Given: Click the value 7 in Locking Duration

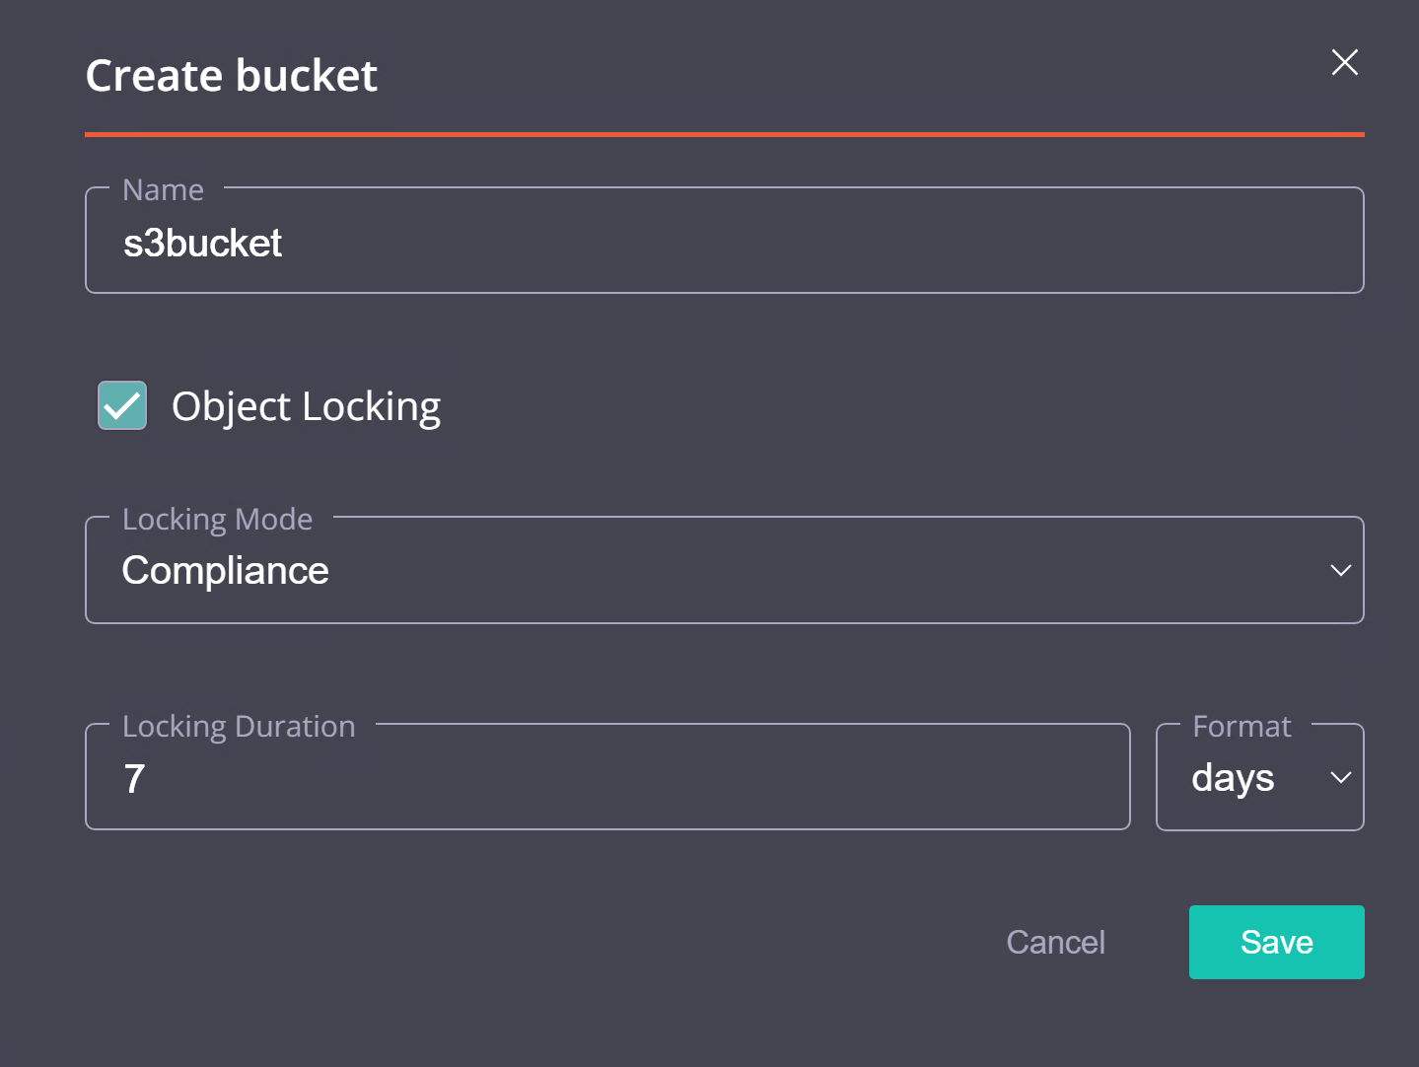Looking at the screenshot, I should (135, 778).
